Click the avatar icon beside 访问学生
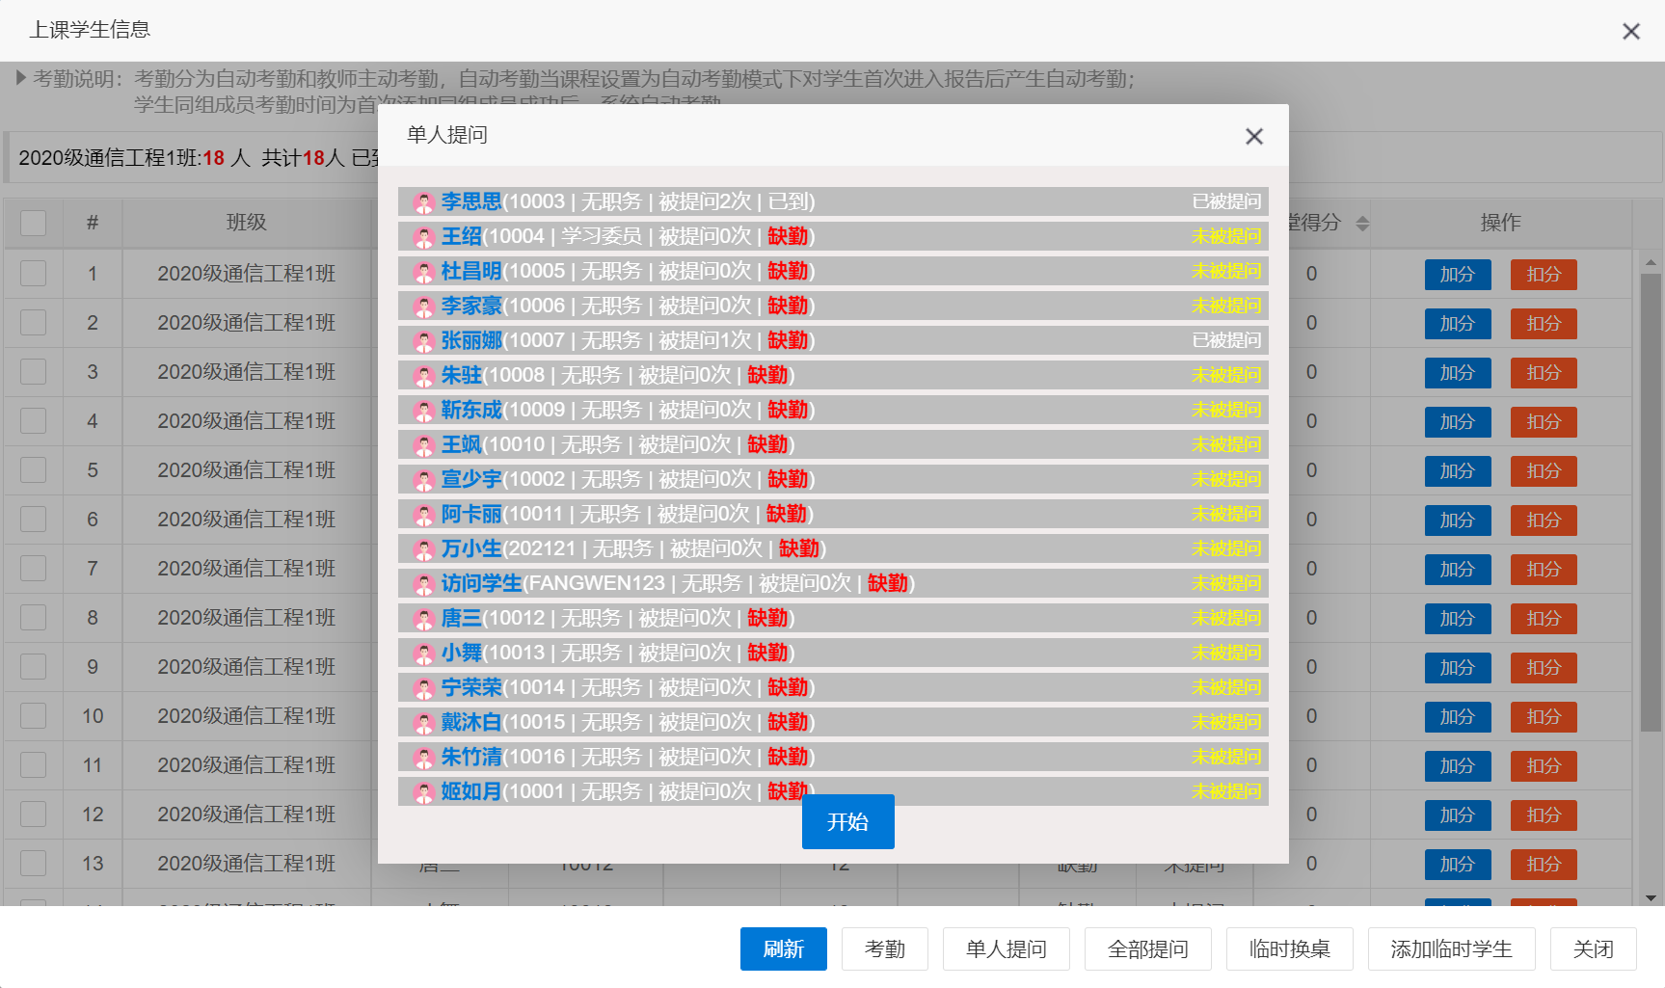Viewport: 1665px width, 988px height. [423, 584]
